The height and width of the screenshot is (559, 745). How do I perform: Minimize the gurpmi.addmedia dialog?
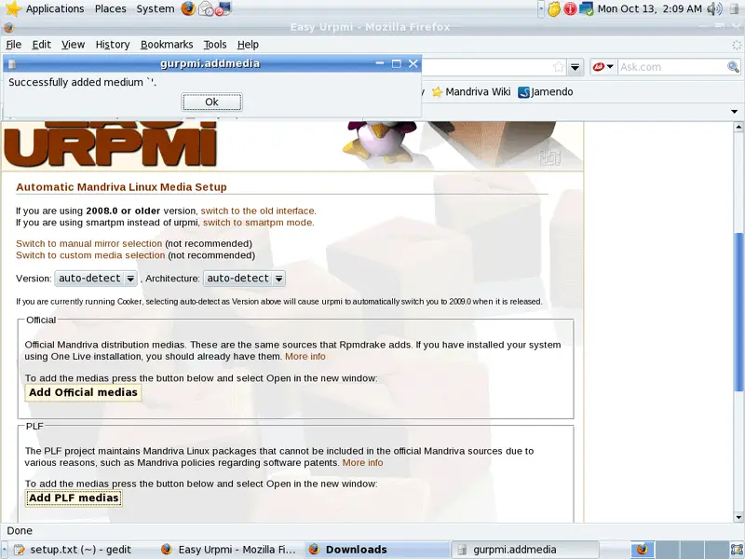(380, 63)
